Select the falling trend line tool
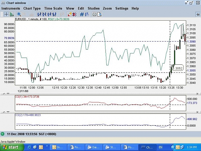 coord(44,14)
